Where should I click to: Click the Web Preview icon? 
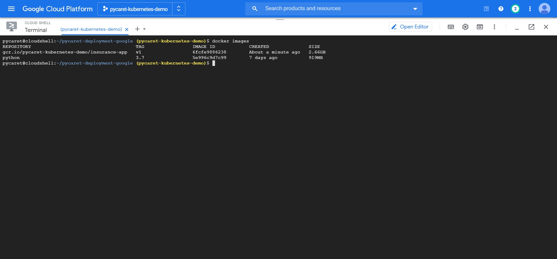coord(480,27)
